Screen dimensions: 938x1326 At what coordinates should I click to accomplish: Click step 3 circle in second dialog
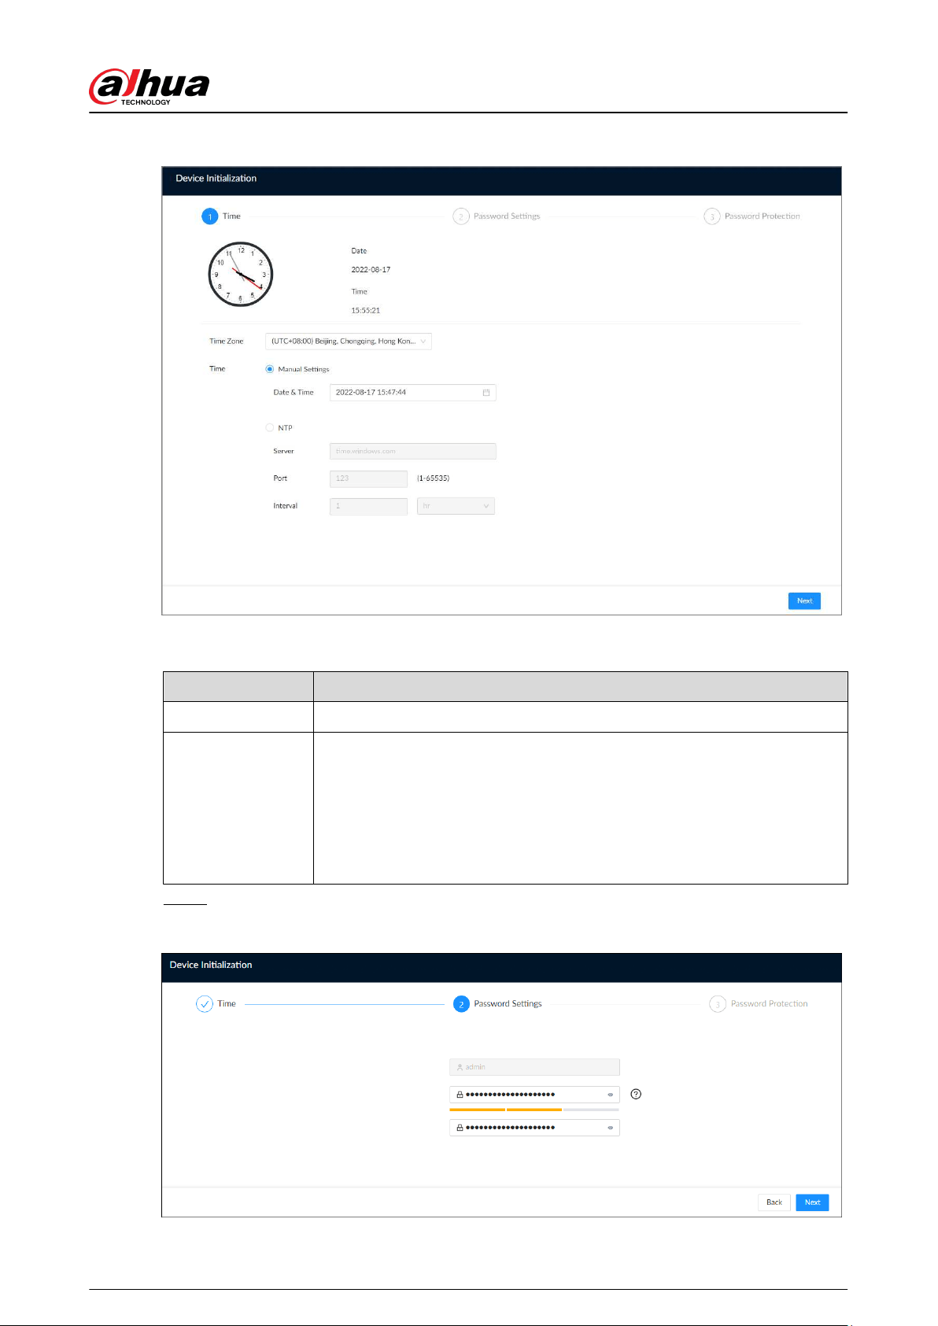(x=718, y=1004)
